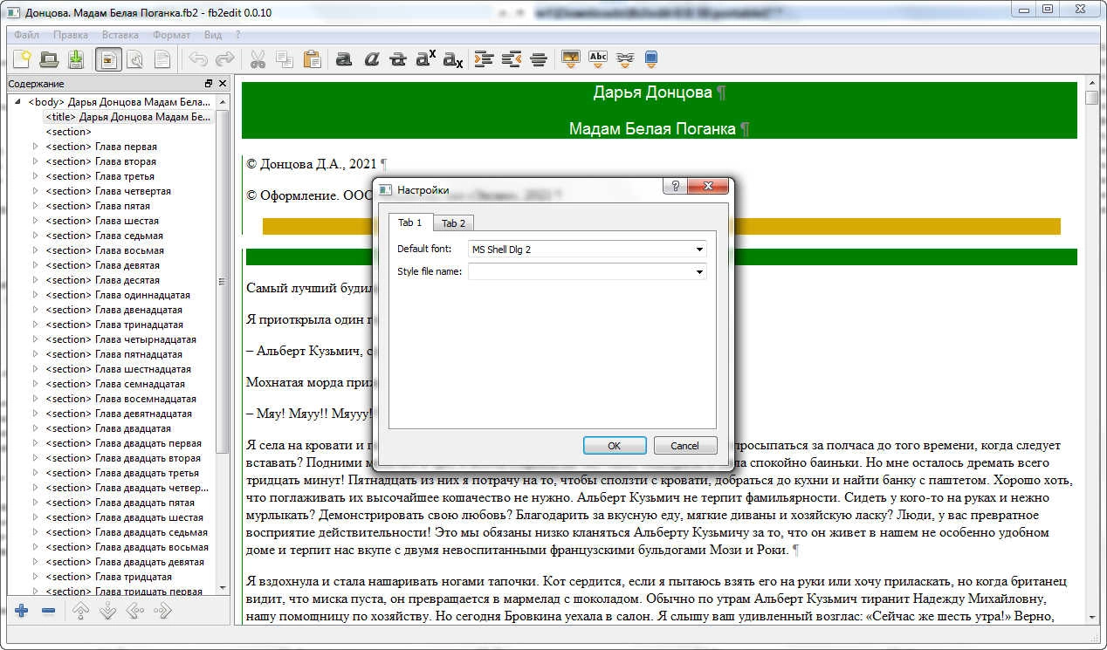1107x650 pixels.
Task: Click the lines with left-pointing arrow toolbar icon
Action: pos(512,59)
